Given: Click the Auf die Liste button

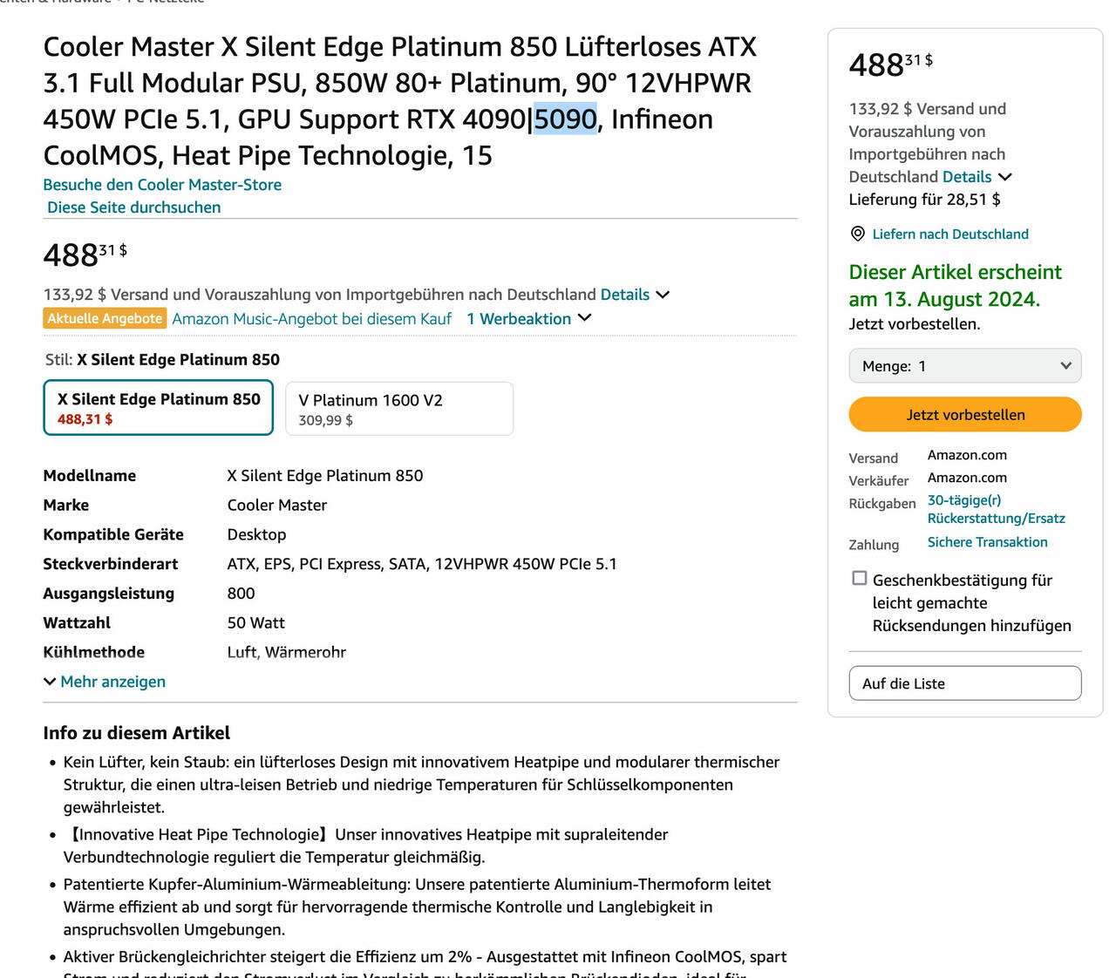Looking at the screenshot, I should (965, 683).
